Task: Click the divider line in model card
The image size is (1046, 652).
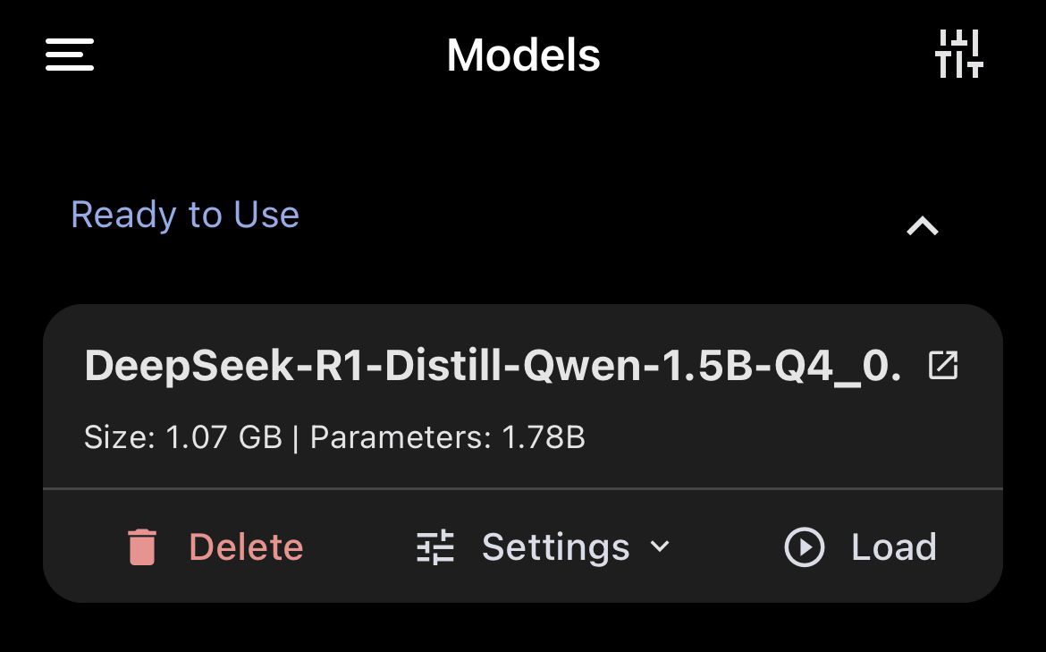Action: pos(523,489)
